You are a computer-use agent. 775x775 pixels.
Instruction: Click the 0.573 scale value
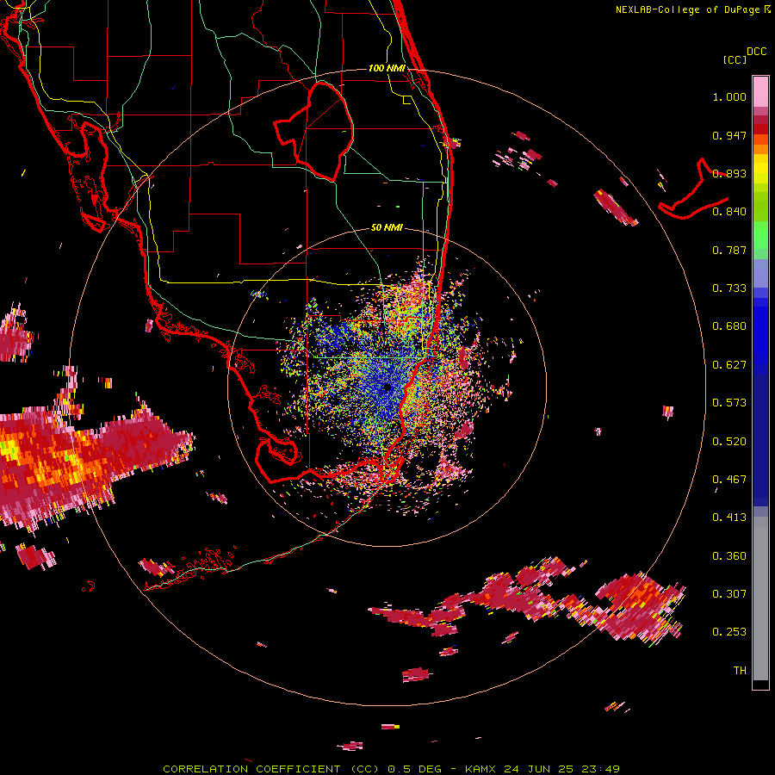tap(729, 403)
